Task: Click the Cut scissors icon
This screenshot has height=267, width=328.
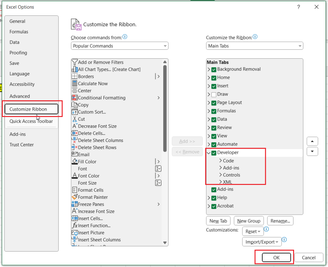Action: (75, 119)
